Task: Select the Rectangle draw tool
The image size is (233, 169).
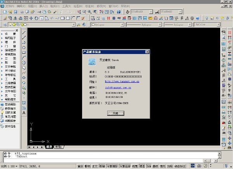Action: [24, 52]
